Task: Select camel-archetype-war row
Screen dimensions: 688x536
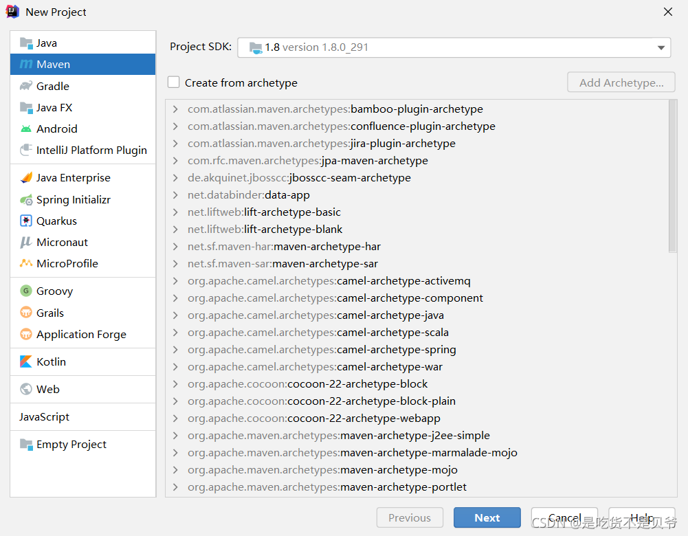Action: pyautogui.click(x=417, y=367)
